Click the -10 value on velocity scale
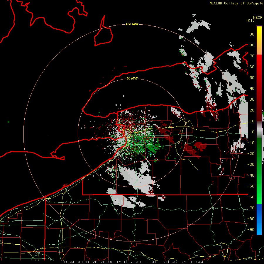The image size is (264, 264). pos(251,143)
